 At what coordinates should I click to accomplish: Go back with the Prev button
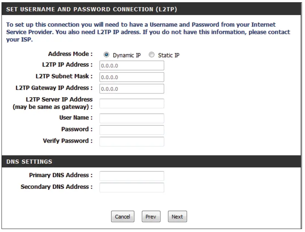point(151,217)
